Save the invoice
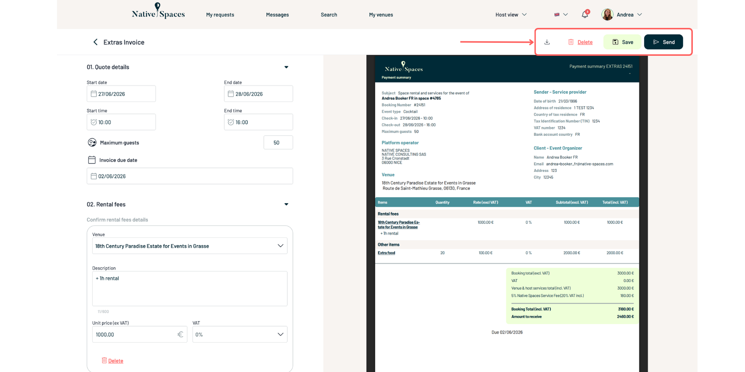 point(623,42)
